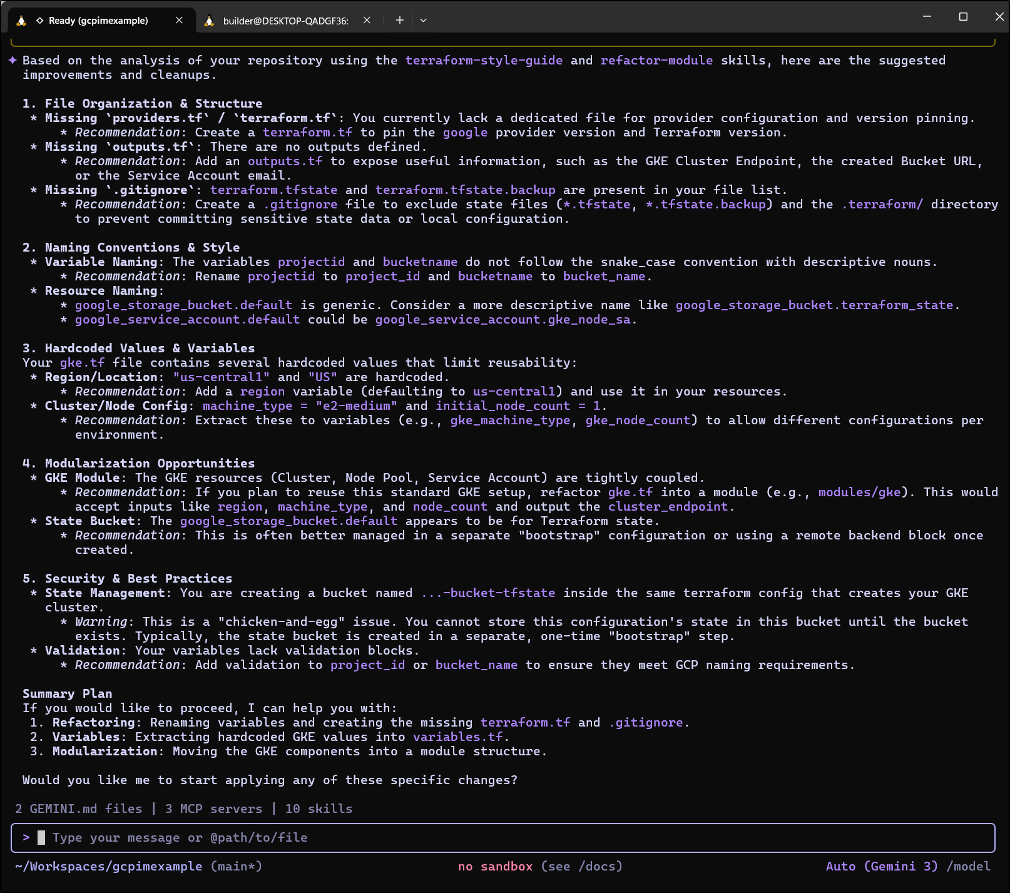Screen dimensions: 1010x893
Task: Expand the tab list chevron dropdown
Action: point(424,20)
